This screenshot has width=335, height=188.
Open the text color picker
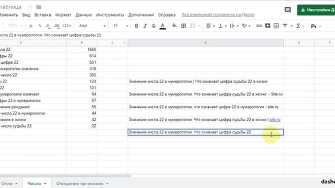pos(163,26)
